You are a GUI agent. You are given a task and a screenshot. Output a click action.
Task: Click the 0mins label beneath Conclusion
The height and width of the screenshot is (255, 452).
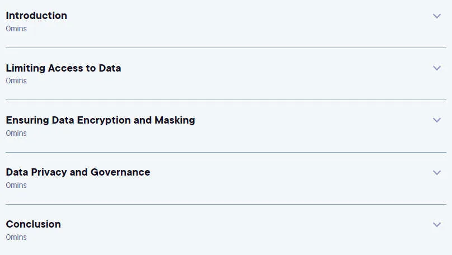(x=16, y=238)
